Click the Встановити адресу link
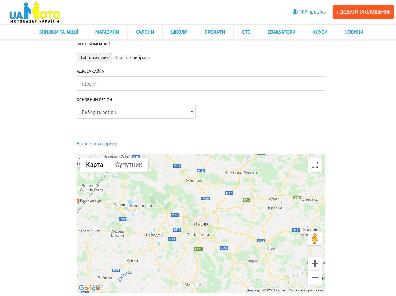This screenshot has height=296, width=396. 96,144
